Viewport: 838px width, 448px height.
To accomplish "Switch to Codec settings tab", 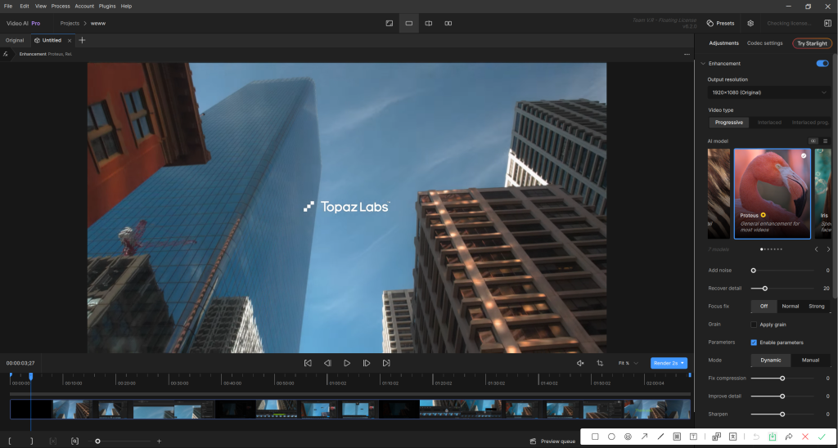I will pos(764,43).
